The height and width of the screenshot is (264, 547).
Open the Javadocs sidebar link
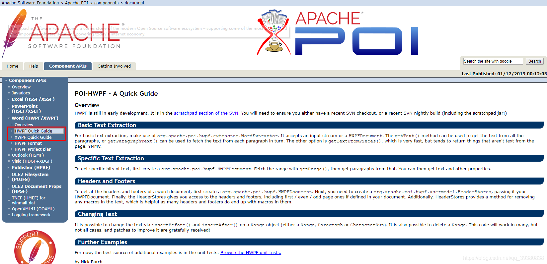[x=21, y=93]
